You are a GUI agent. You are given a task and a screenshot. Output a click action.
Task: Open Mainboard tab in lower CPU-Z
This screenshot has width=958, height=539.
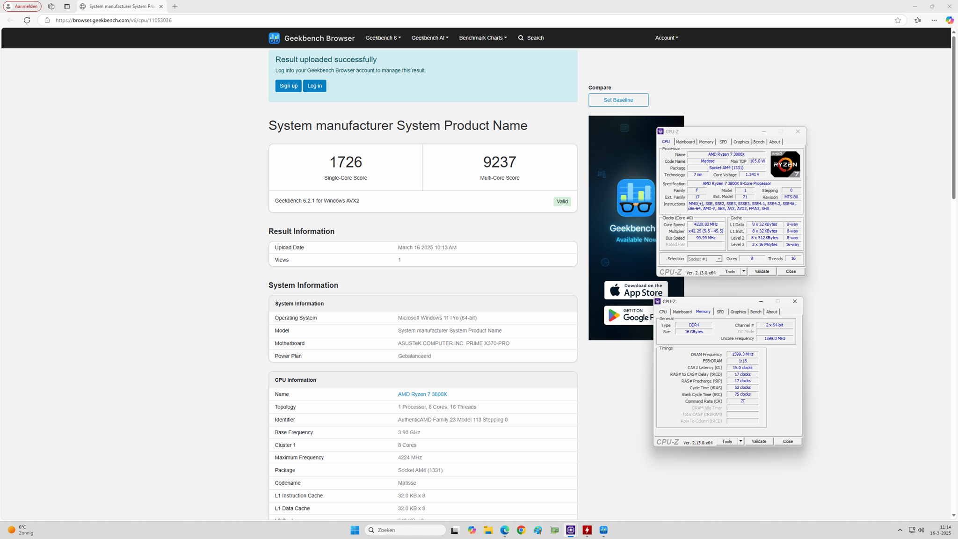click(682, 312)
